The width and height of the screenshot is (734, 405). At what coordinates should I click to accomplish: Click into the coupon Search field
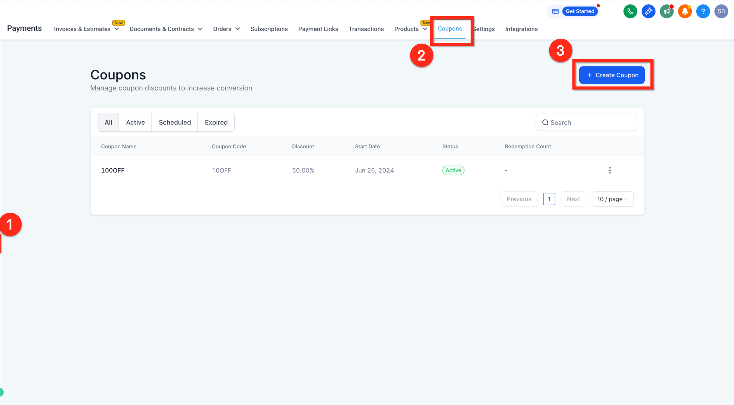click(587, 123)
